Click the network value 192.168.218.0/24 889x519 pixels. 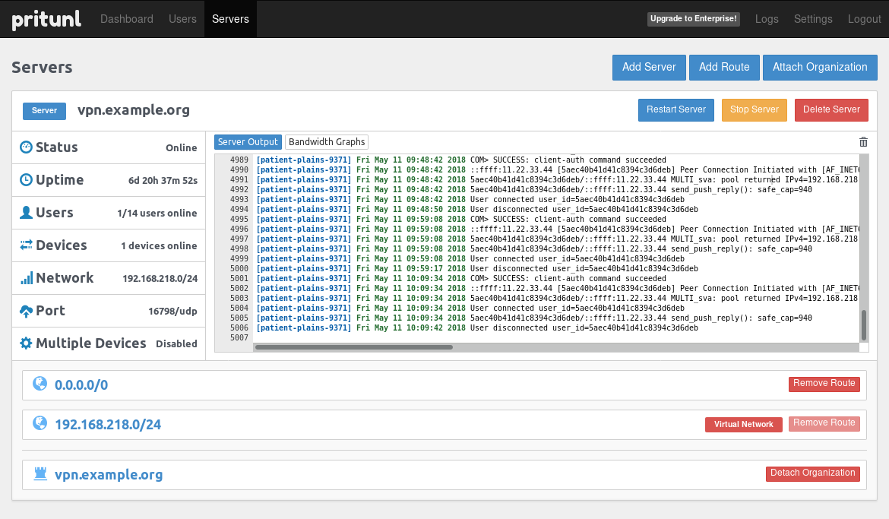160,279
